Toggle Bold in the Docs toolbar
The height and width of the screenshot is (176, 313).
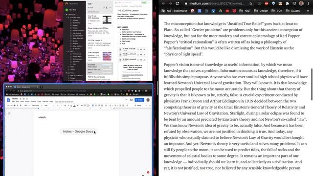[x=65, y=106]
